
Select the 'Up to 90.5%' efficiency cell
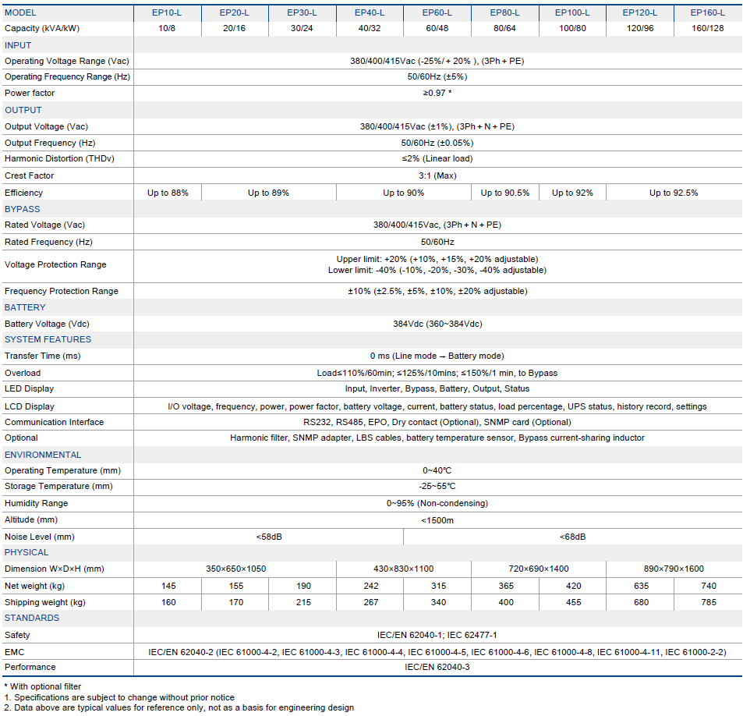(504, 193)
